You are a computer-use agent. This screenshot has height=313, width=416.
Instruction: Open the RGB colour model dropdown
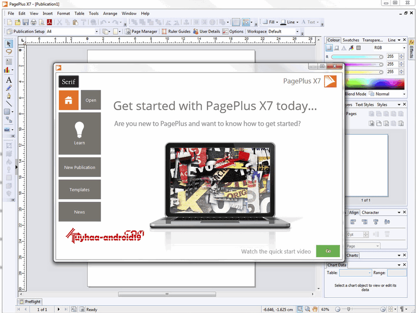[404, 48]
